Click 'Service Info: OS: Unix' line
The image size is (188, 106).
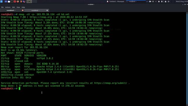click(16, 78)
